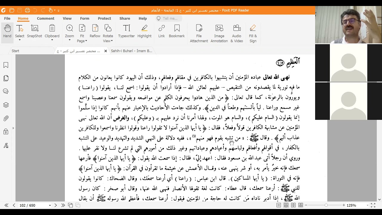Click the zoom out minus button

tap(306, 205)
